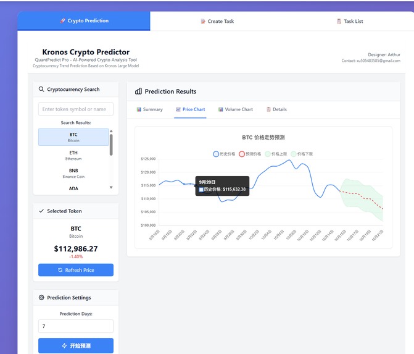The width and height of the screenshot is (414, 354).
Task: Click the Details tab clipboard icon
Action: tap(268, 109)
